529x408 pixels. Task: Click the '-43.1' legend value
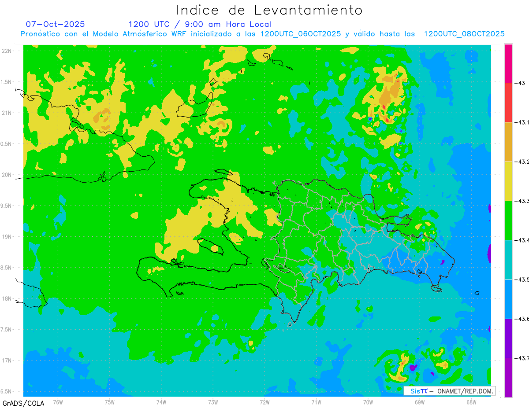[x=522, y=122]
